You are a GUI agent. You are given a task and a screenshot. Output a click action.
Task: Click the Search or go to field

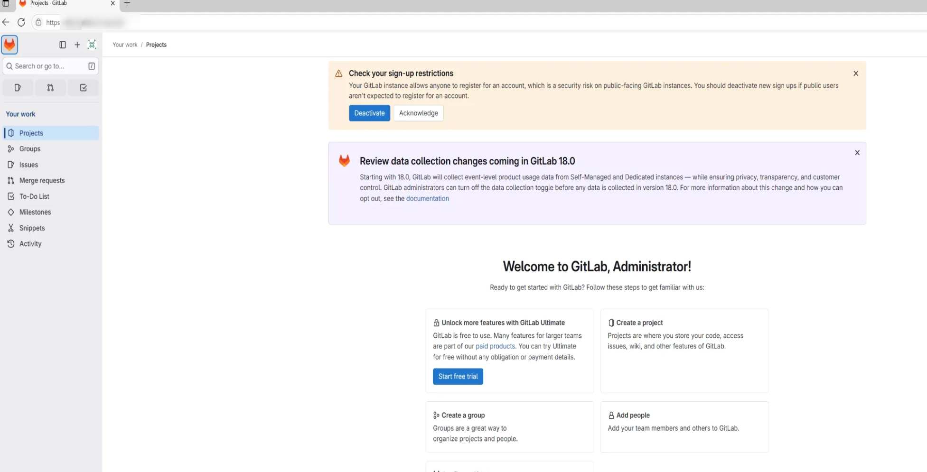50,66
